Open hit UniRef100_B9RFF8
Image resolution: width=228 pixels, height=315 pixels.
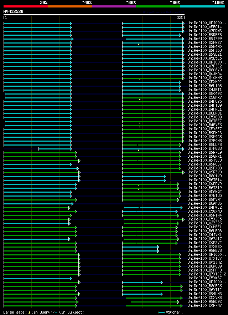[204, 35]
